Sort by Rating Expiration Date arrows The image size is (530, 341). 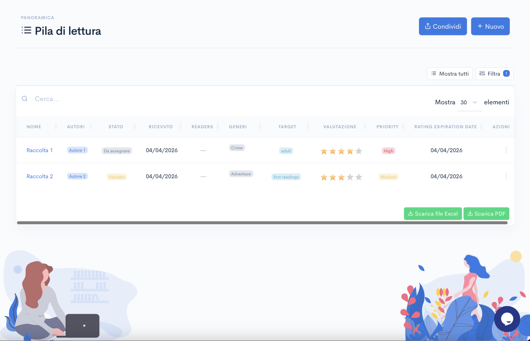point(481,126)
